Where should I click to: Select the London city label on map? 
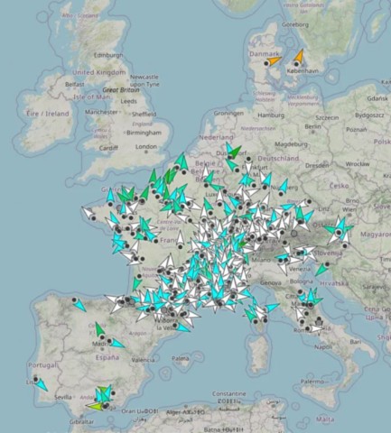tap(146, 147)
